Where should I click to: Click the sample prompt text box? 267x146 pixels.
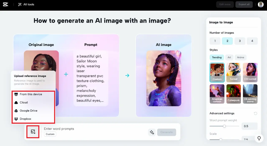click(91, 78)
